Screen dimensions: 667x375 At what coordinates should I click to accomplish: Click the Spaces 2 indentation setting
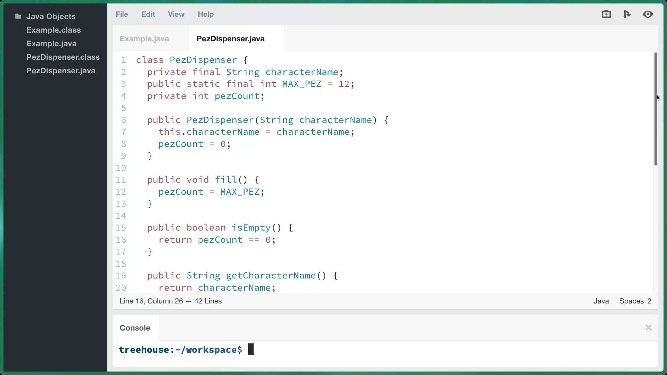click(635, 301)
